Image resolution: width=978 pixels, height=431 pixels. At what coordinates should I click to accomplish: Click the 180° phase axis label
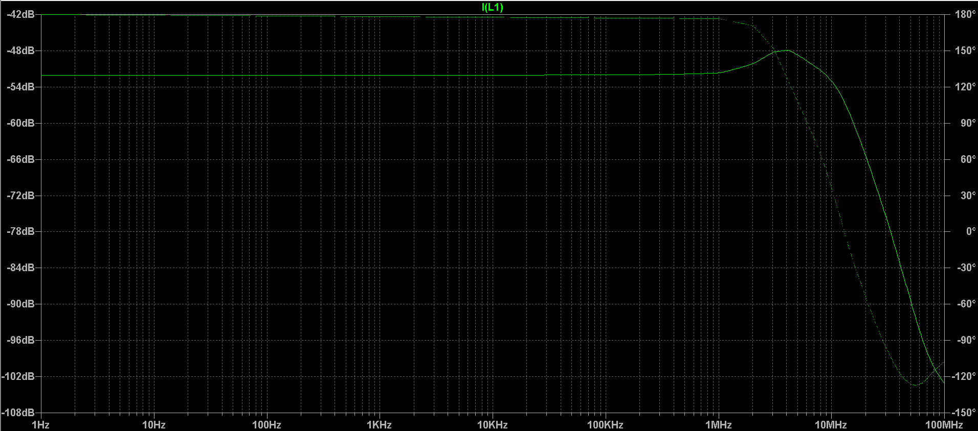[x=966, y=14]
